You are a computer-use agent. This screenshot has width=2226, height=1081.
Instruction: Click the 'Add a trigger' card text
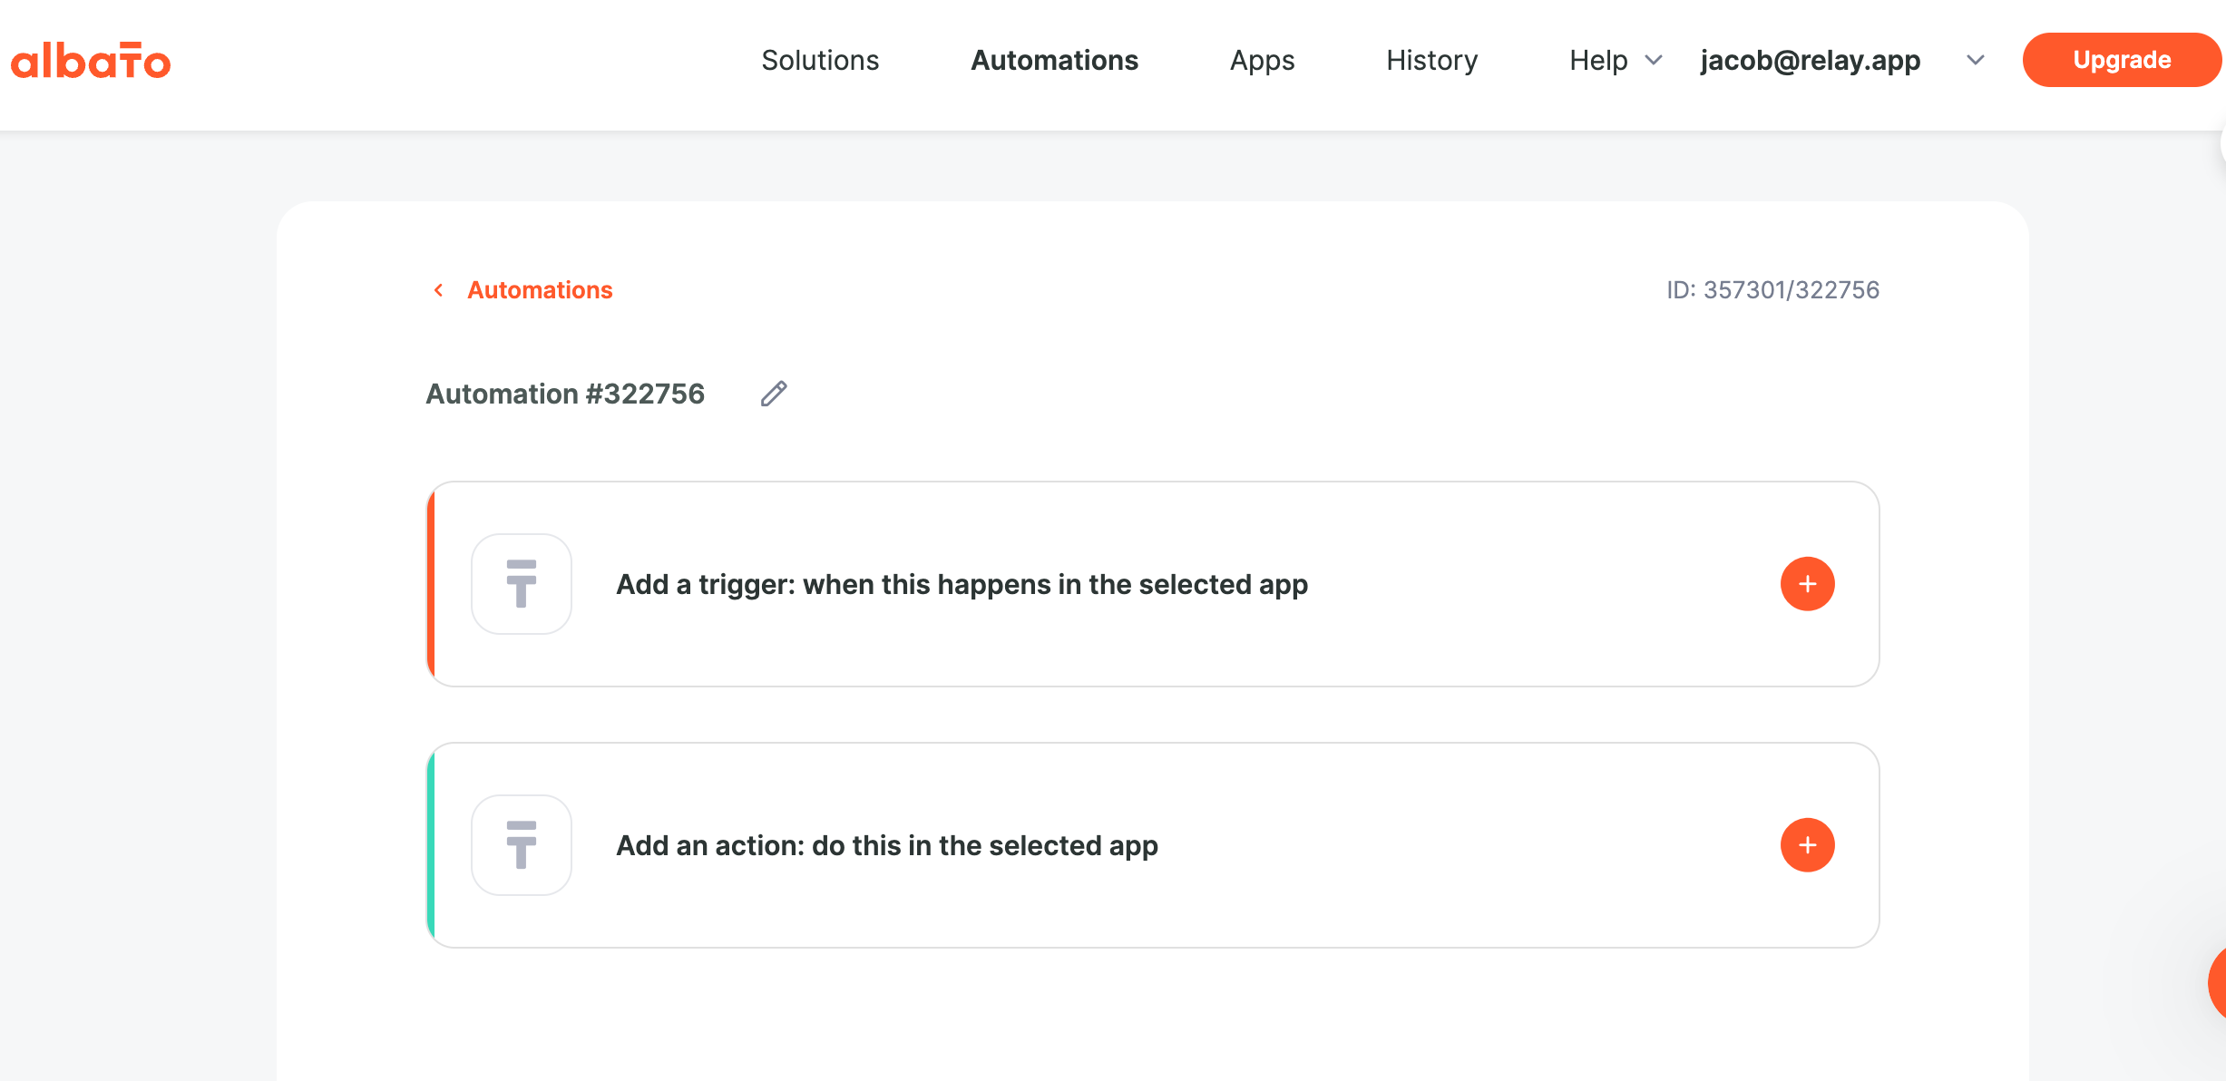(962, 585)
